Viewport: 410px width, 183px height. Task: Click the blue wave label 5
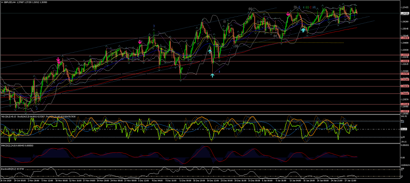tap(299, 7)
